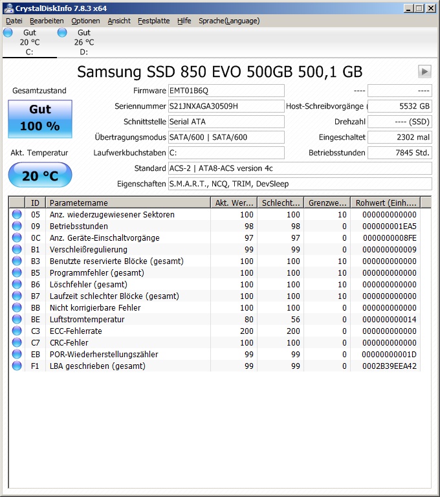The width and height of the screenshot is (440, 497).
Task: Click the Parametername column header
Action: 128,203
